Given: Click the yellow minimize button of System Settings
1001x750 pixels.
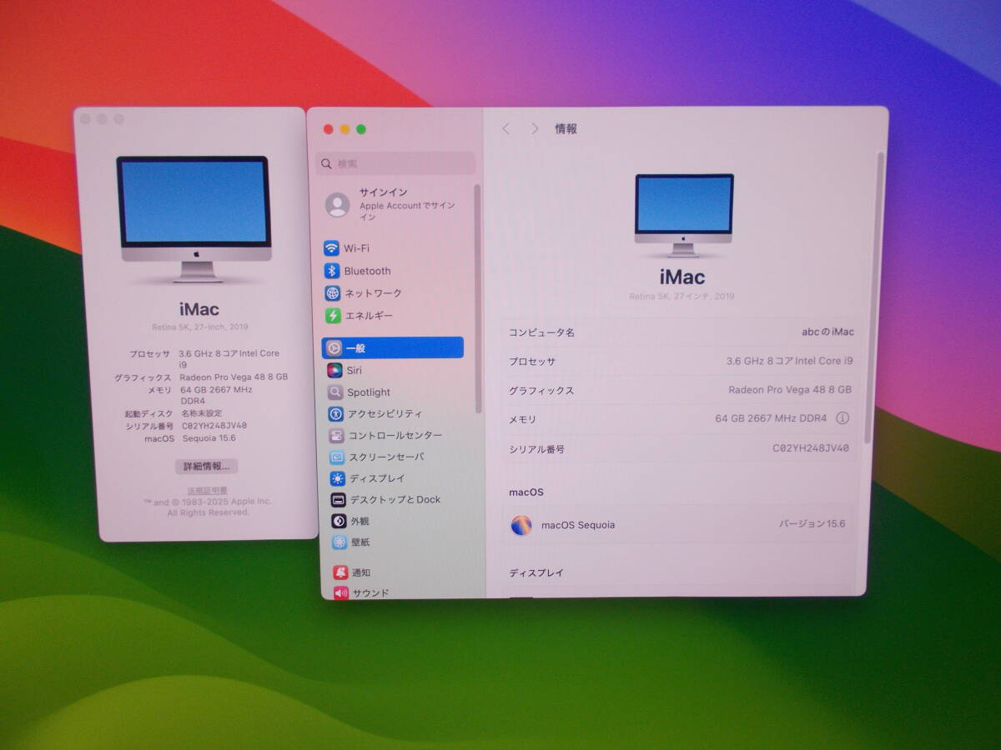Looking at the screenshot, I should [345, 129].
